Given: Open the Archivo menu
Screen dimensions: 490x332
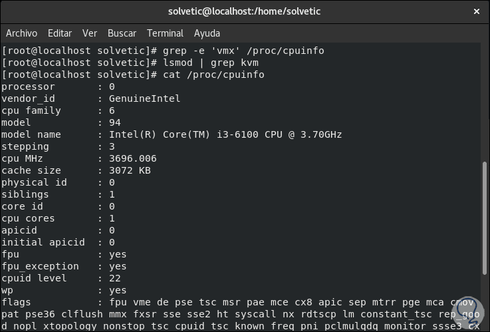Looking at the screenshot, I should [21, 33].
